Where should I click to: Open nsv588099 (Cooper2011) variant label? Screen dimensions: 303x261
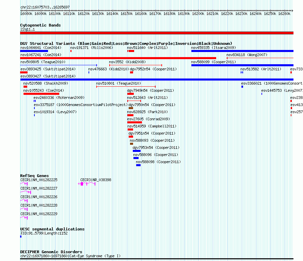(213, 62)
